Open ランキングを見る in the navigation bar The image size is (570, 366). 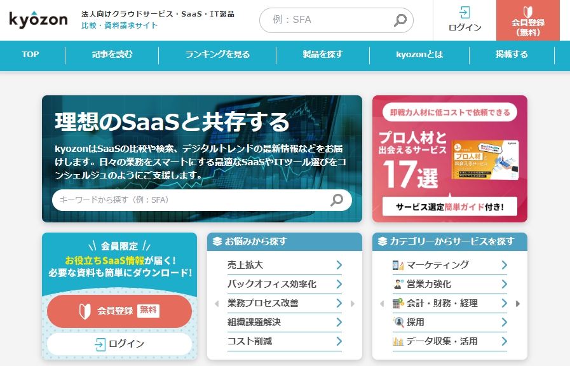tap(217, 55)
